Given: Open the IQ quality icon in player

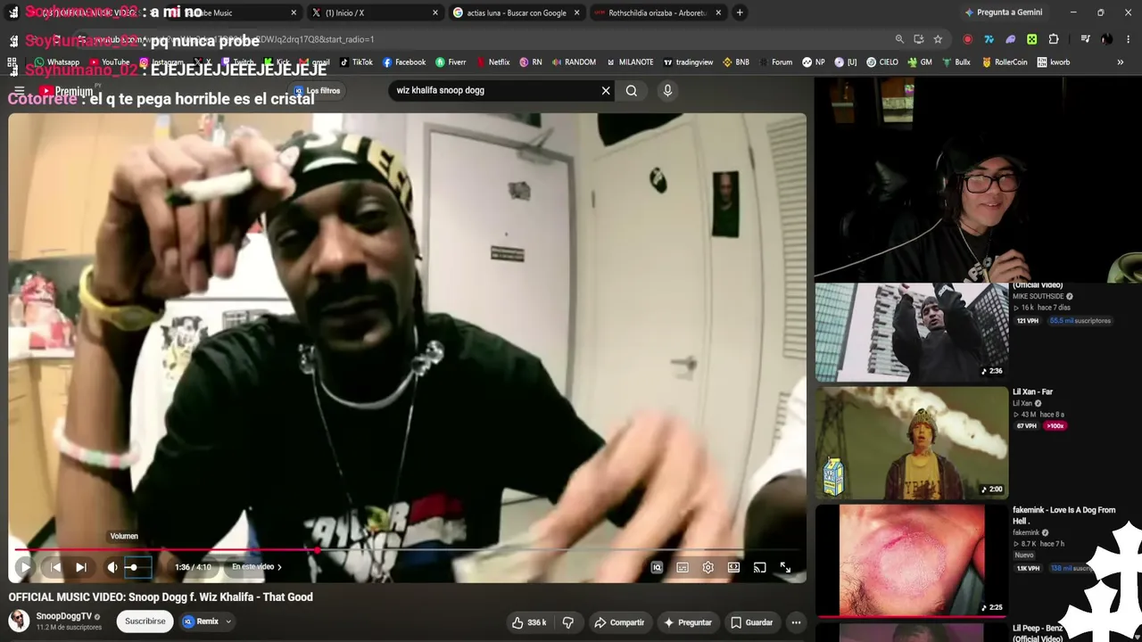Looking at the screenshot, I should (x=657, y=567).
